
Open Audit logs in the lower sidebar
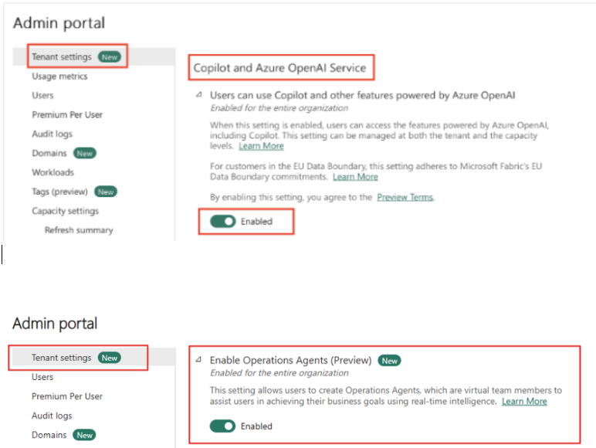tap(52, 416)
